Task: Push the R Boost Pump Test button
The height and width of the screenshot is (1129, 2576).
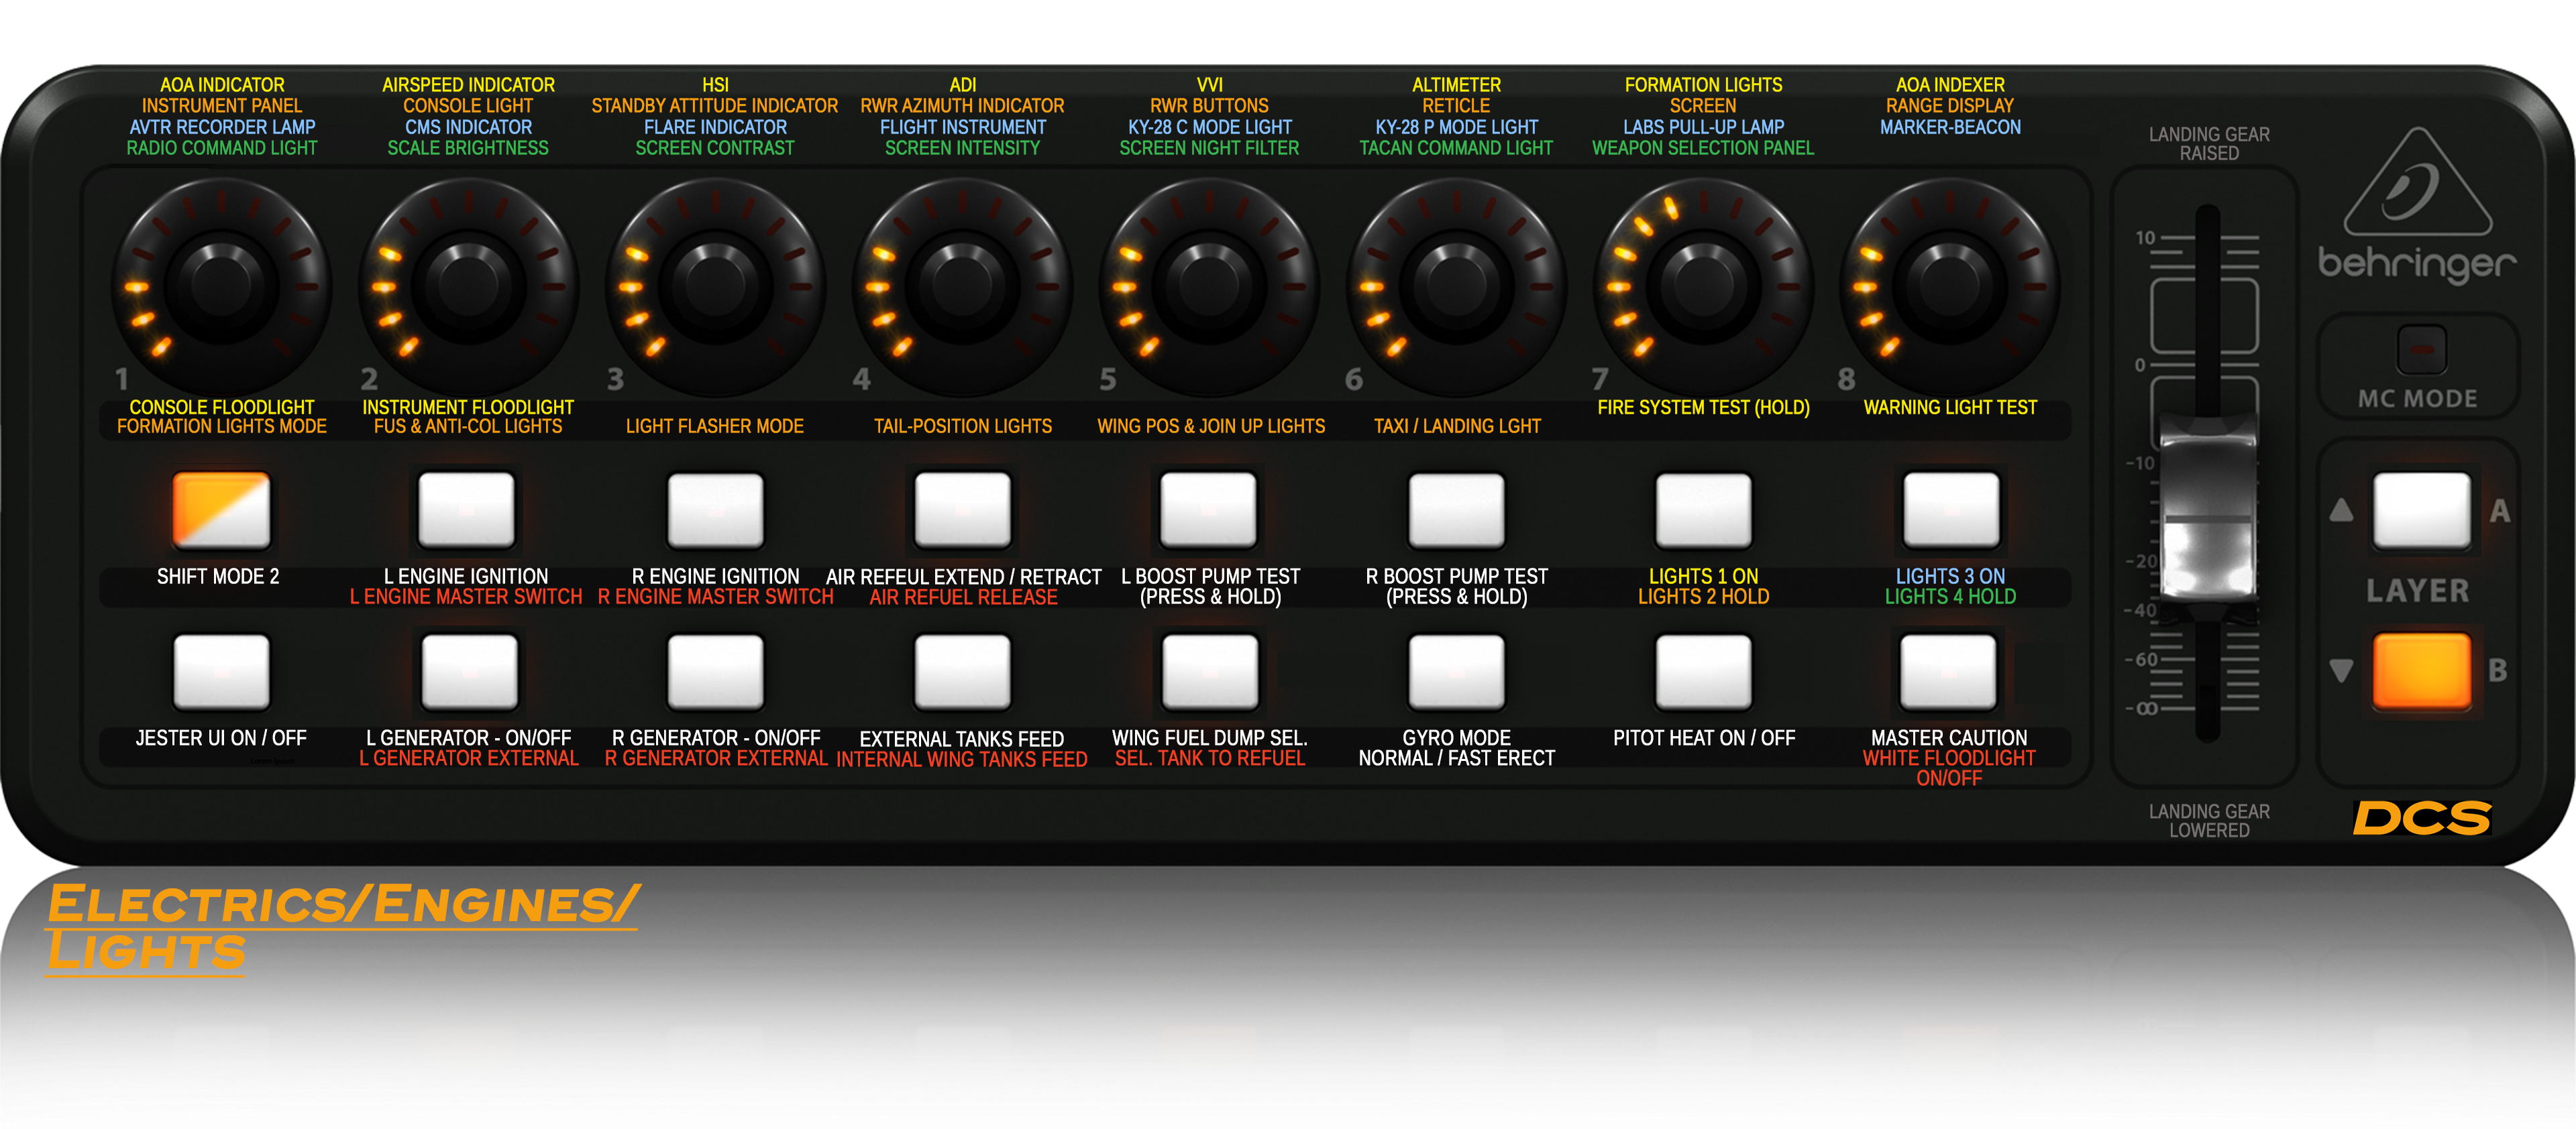Action: [x=1456, y=510]
